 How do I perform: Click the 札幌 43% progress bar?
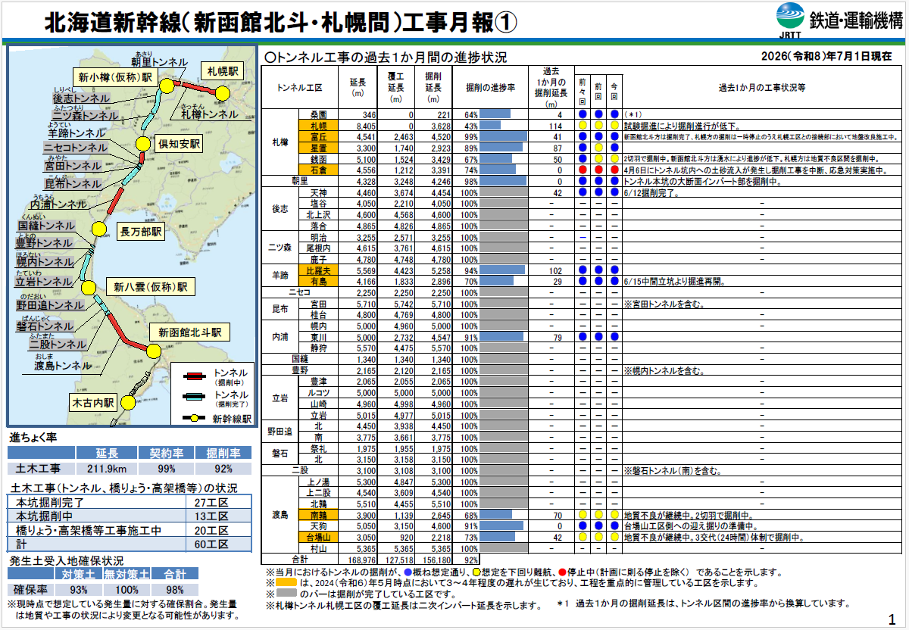click(491, 126)
